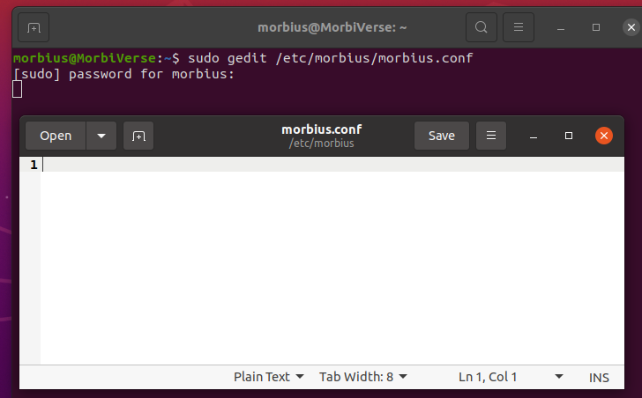The width and height of the screenshot is (642, 398).
Task: Click the terminal's sudo password prompt line
Action: click(x=123, y=74)
